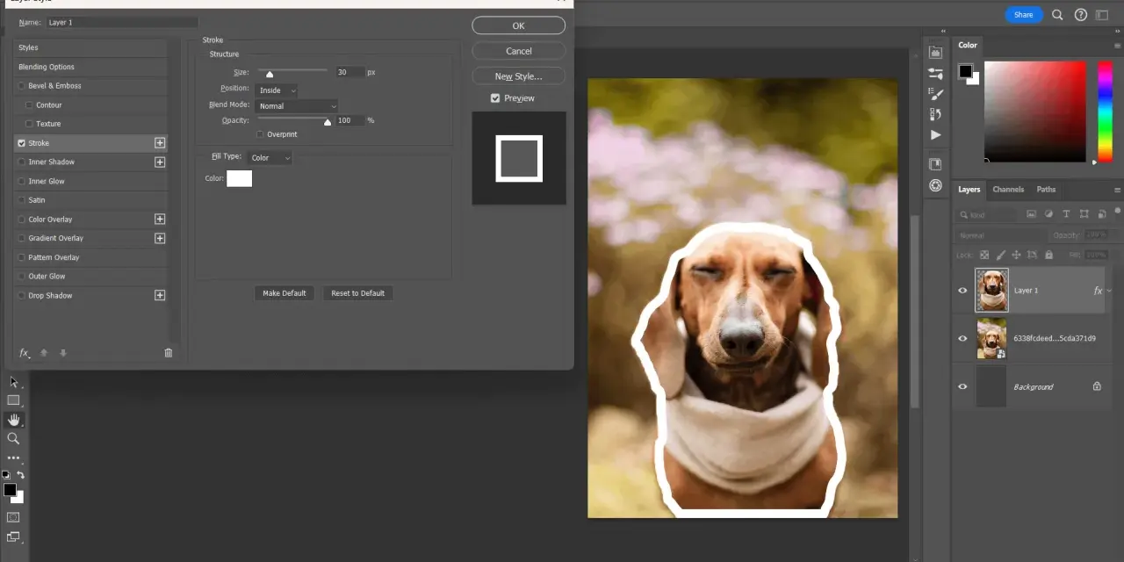The image size is (1124, 562).
Task: Move effect down arrow in Layer Style
Action: [63, 353]
